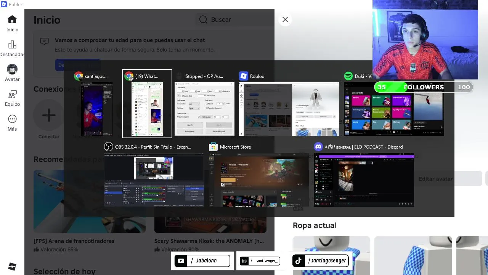Open Destacadas charts in sidebar
488x275 pixels.
[x=12, y=45]
